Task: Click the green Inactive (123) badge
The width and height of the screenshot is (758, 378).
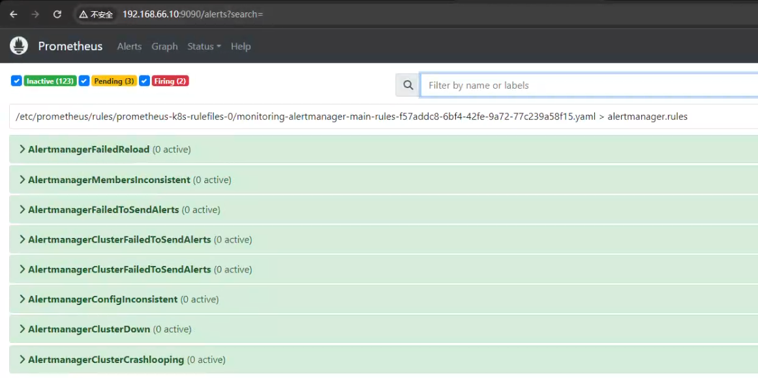Action: tap(50, 81)
